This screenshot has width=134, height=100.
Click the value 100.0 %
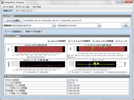click(71, 83)
